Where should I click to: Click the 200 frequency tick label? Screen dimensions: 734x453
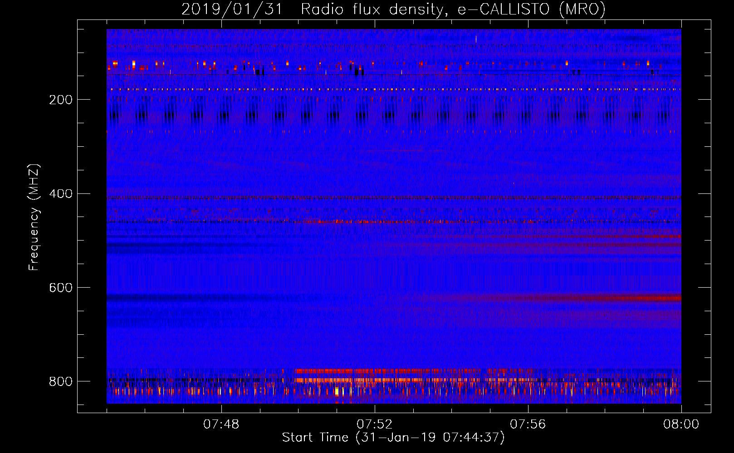click(61, 100)
